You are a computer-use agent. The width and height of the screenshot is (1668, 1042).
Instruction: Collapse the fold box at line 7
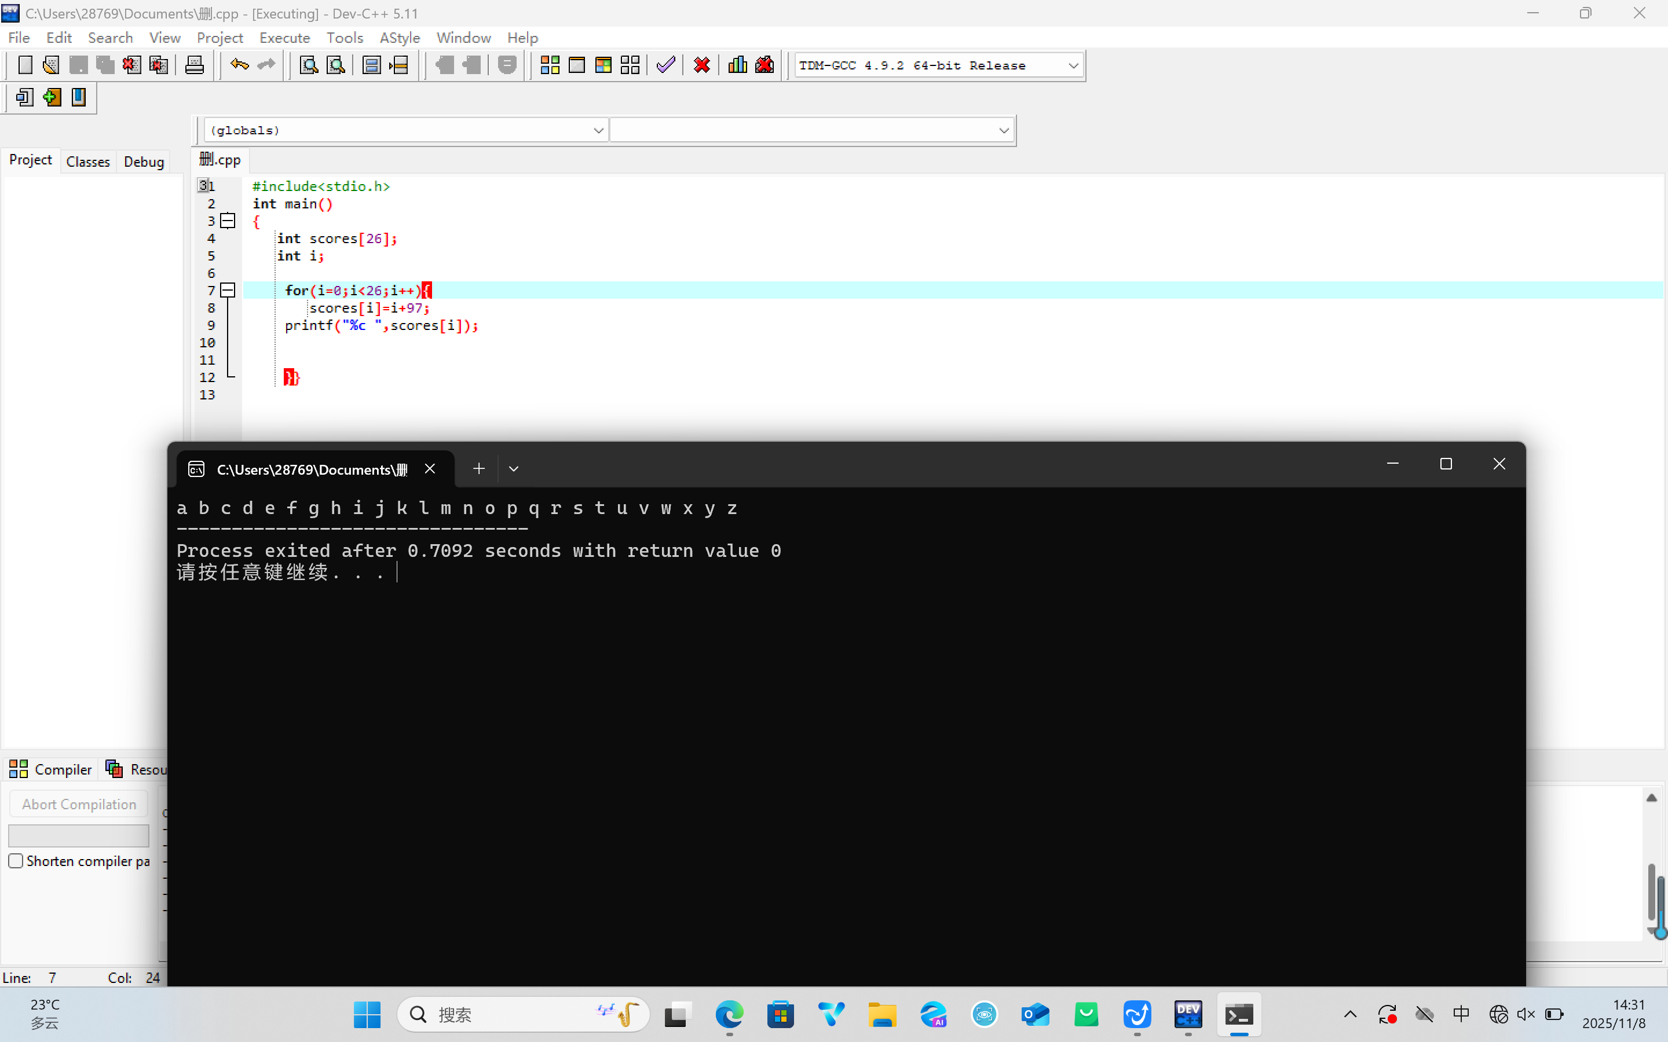[x=228, y=290]
